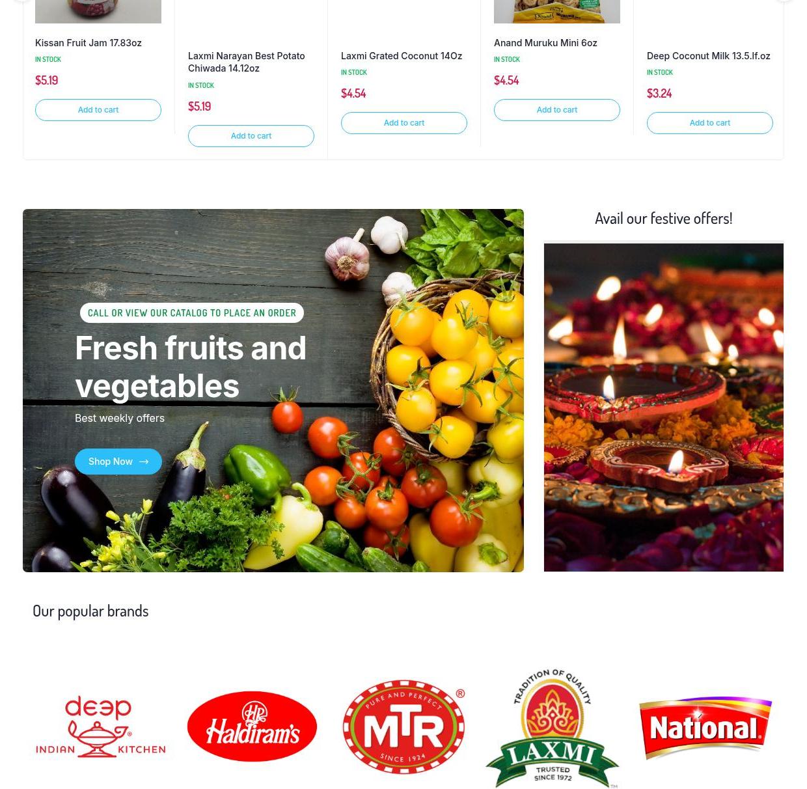Add Deep Coconut Milk to cart

710,123
